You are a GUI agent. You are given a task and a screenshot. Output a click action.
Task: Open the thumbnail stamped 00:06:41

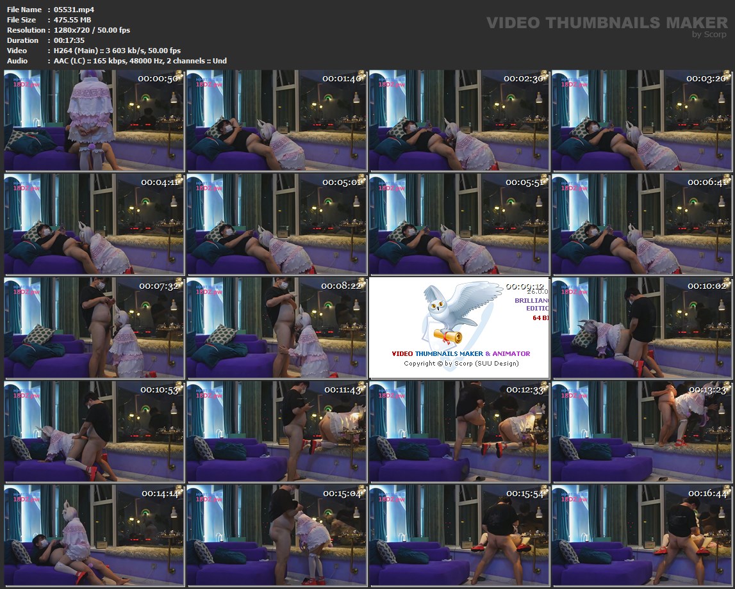point(641,224)
